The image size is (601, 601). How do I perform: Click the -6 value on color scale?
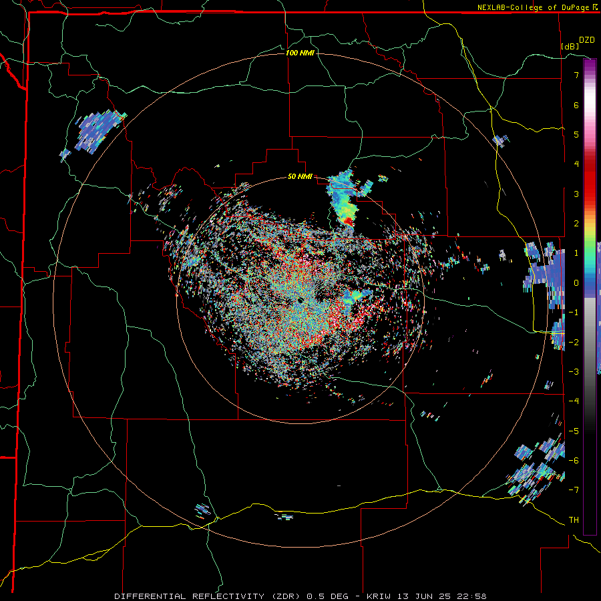(x=574, y=461)
